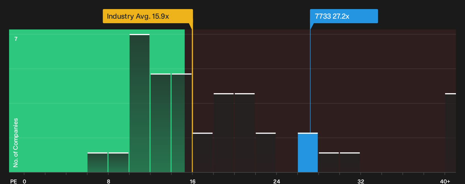Click the y-axis value 7

point(16,39)
